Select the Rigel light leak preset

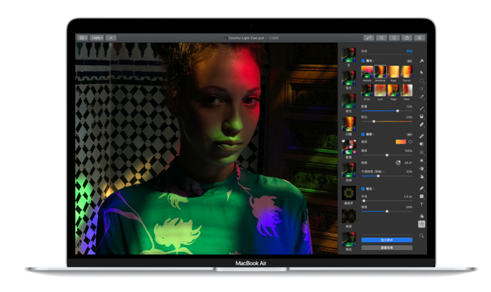tap(394, 72)
